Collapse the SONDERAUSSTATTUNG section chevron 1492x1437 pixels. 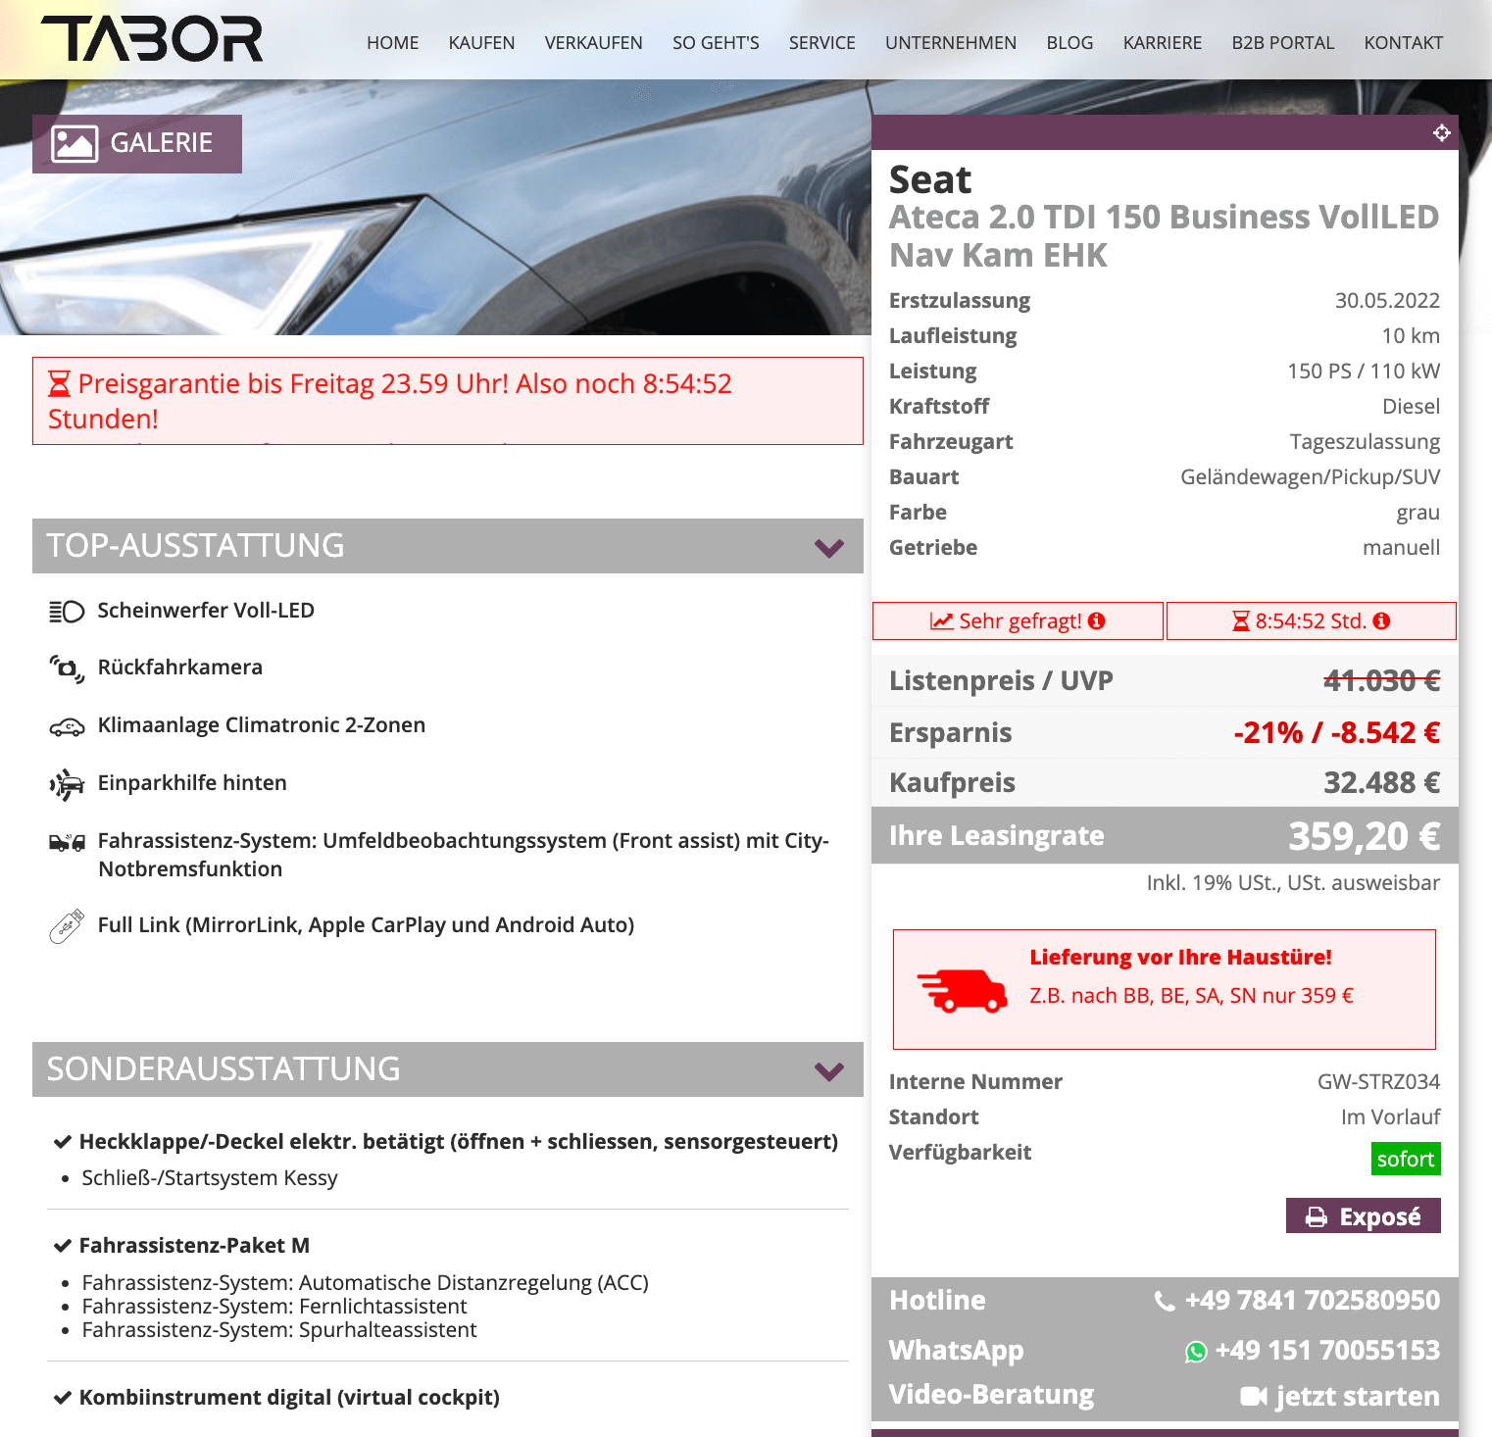pos(829,1070)
